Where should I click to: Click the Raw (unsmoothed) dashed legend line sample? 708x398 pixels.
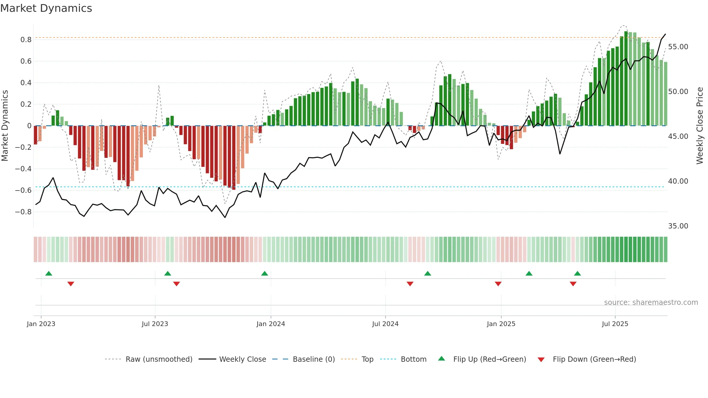click(113, 359)
